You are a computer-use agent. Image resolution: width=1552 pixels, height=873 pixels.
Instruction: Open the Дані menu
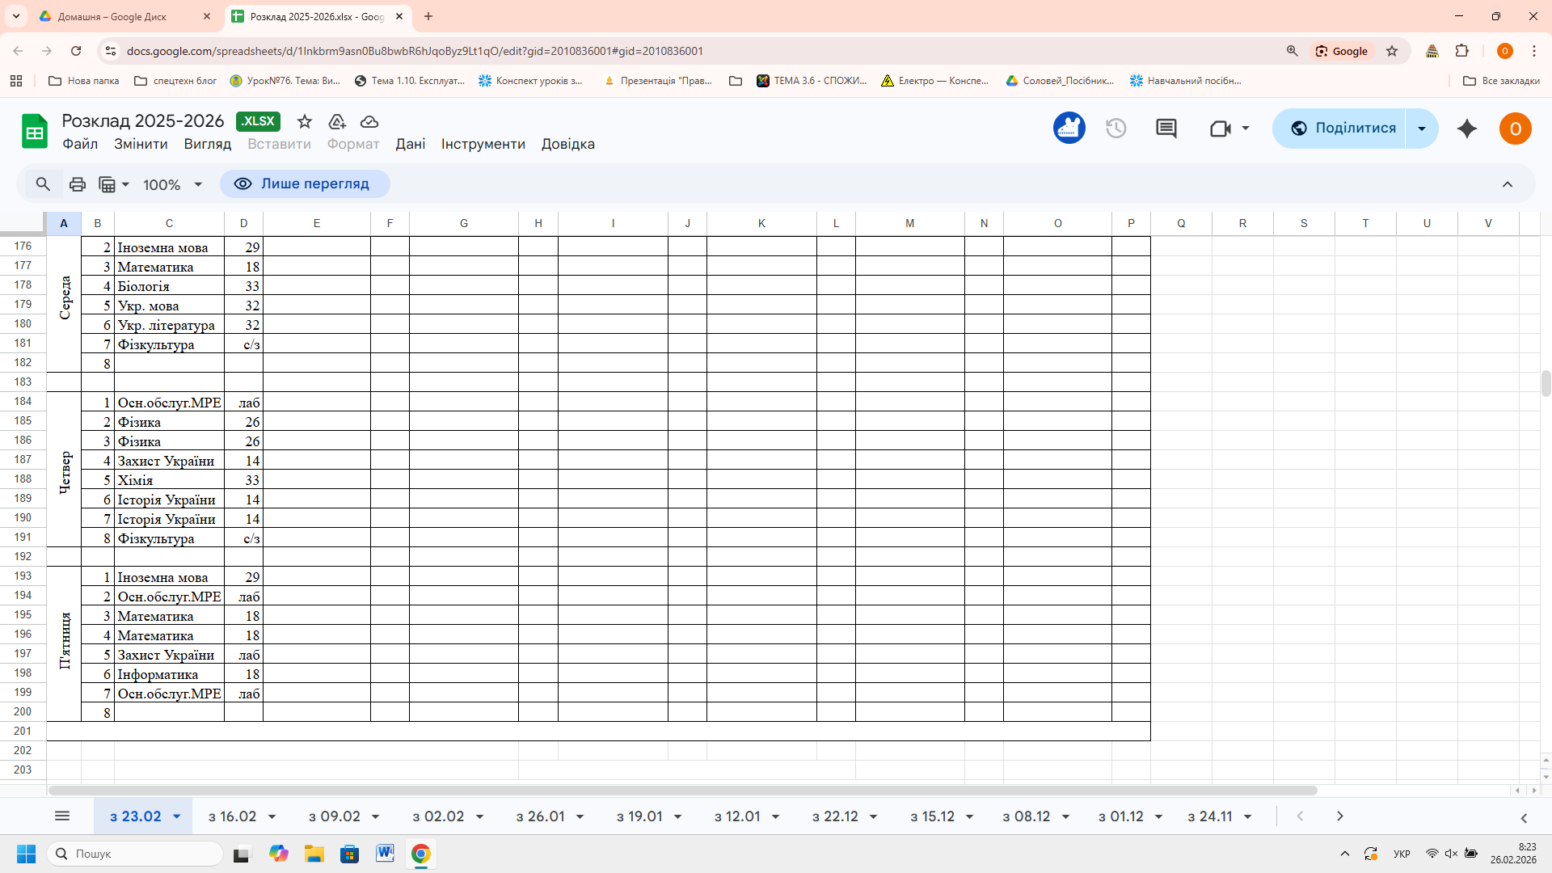410,144
